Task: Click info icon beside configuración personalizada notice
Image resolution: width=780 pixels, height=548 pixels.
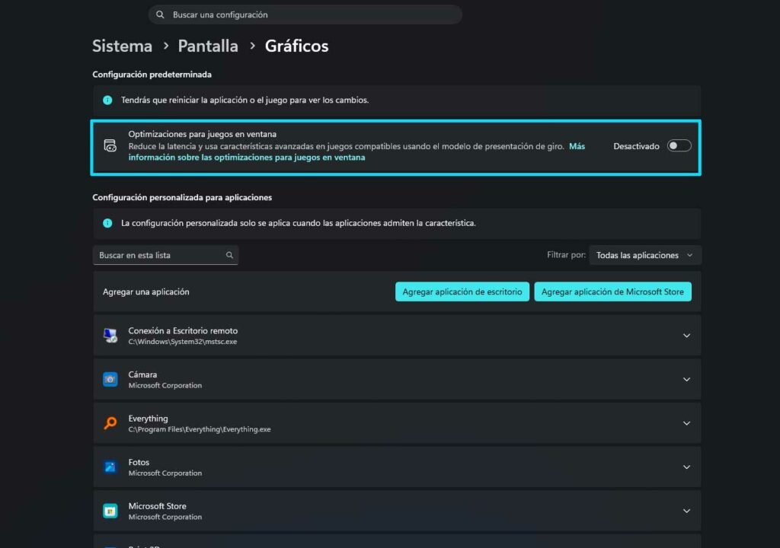Action: click(107, 223)
